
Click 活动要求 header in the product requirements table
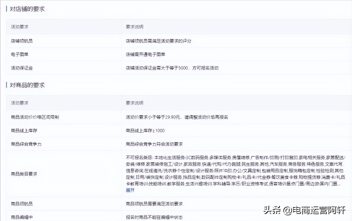(19, 103)
